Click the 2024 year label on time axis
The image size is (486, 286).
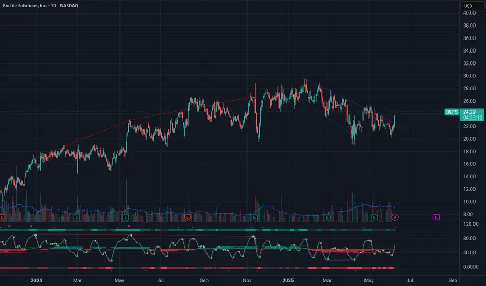(x=37, y=280)
